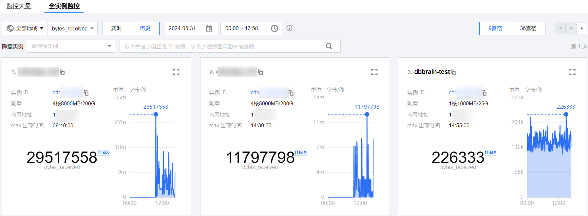Copy the instance ID of card 2
Screen dimensions: 588x216
coord(291,93)
